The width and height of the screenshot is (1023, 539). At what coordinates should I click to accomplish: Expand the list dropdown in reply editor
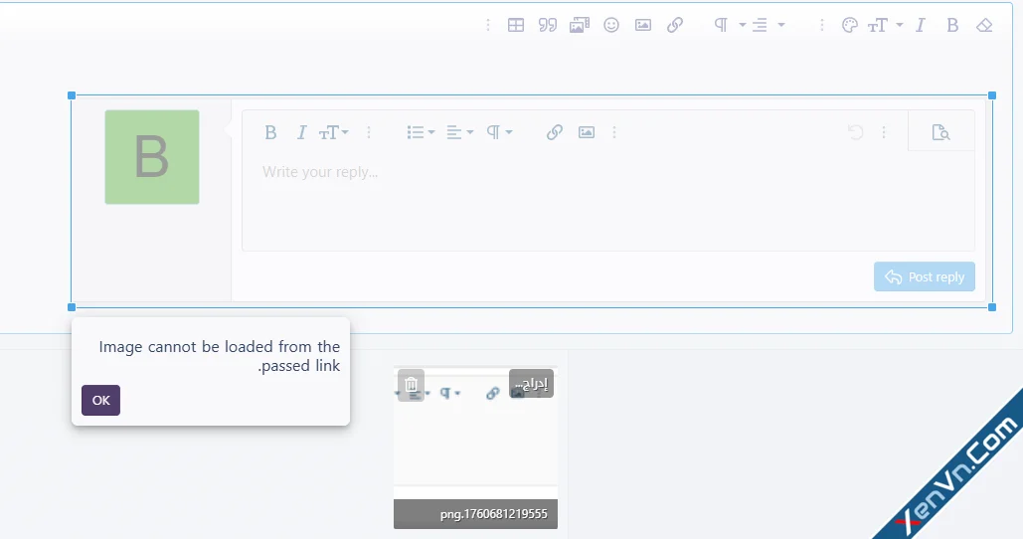[422, 132]
